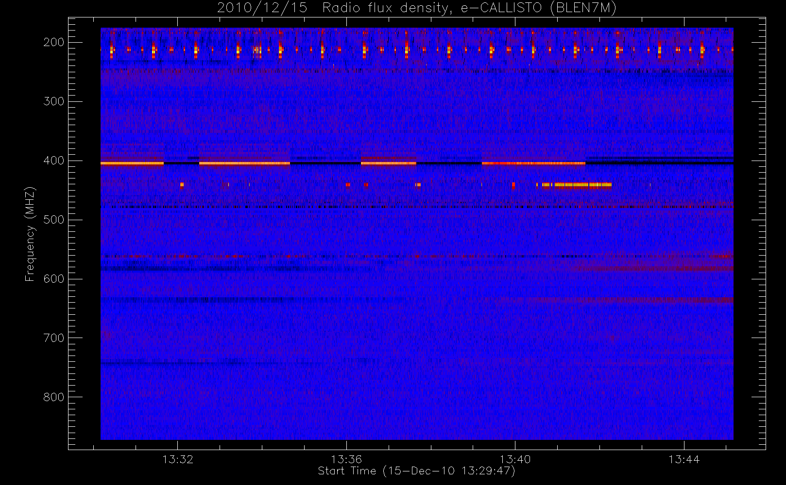The height and width of the screenshot is (485, 786).
Task: Click the first orange emission band at 405 MHz
Action: click(x=132, y=163)
